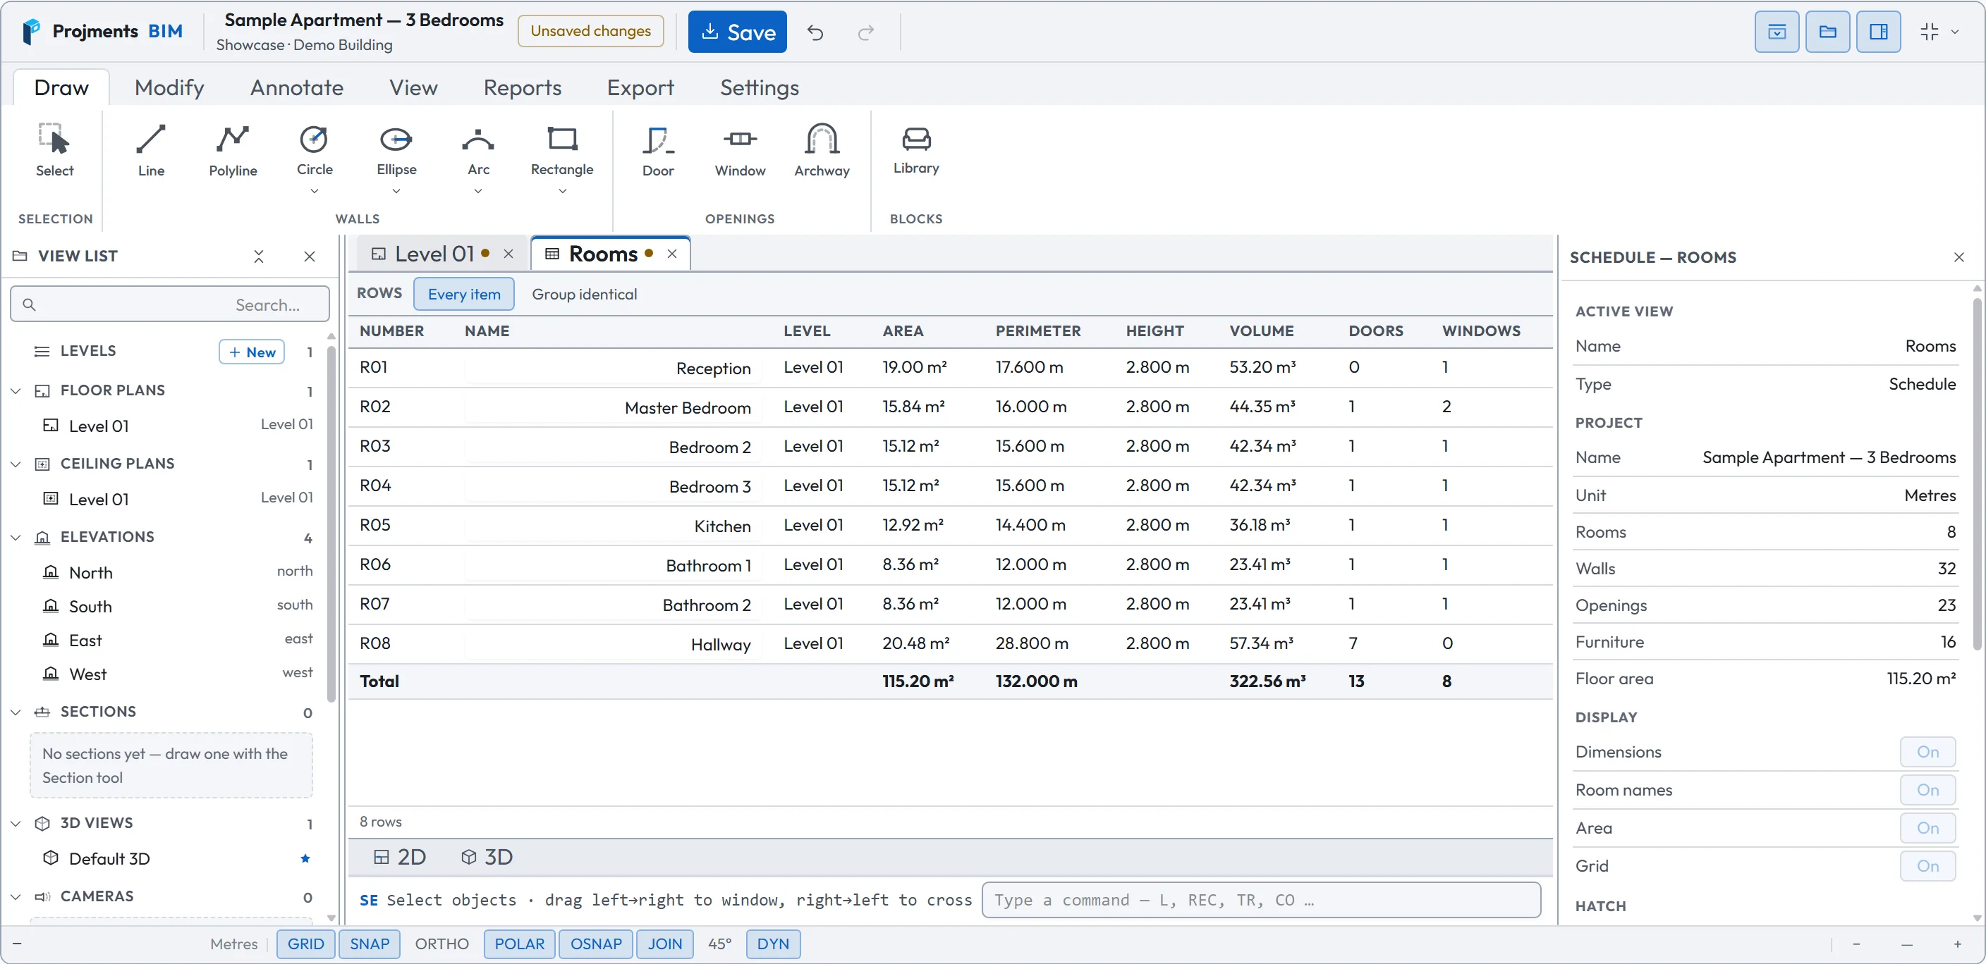Activate the Ellipse tool

tap(396, 150)
